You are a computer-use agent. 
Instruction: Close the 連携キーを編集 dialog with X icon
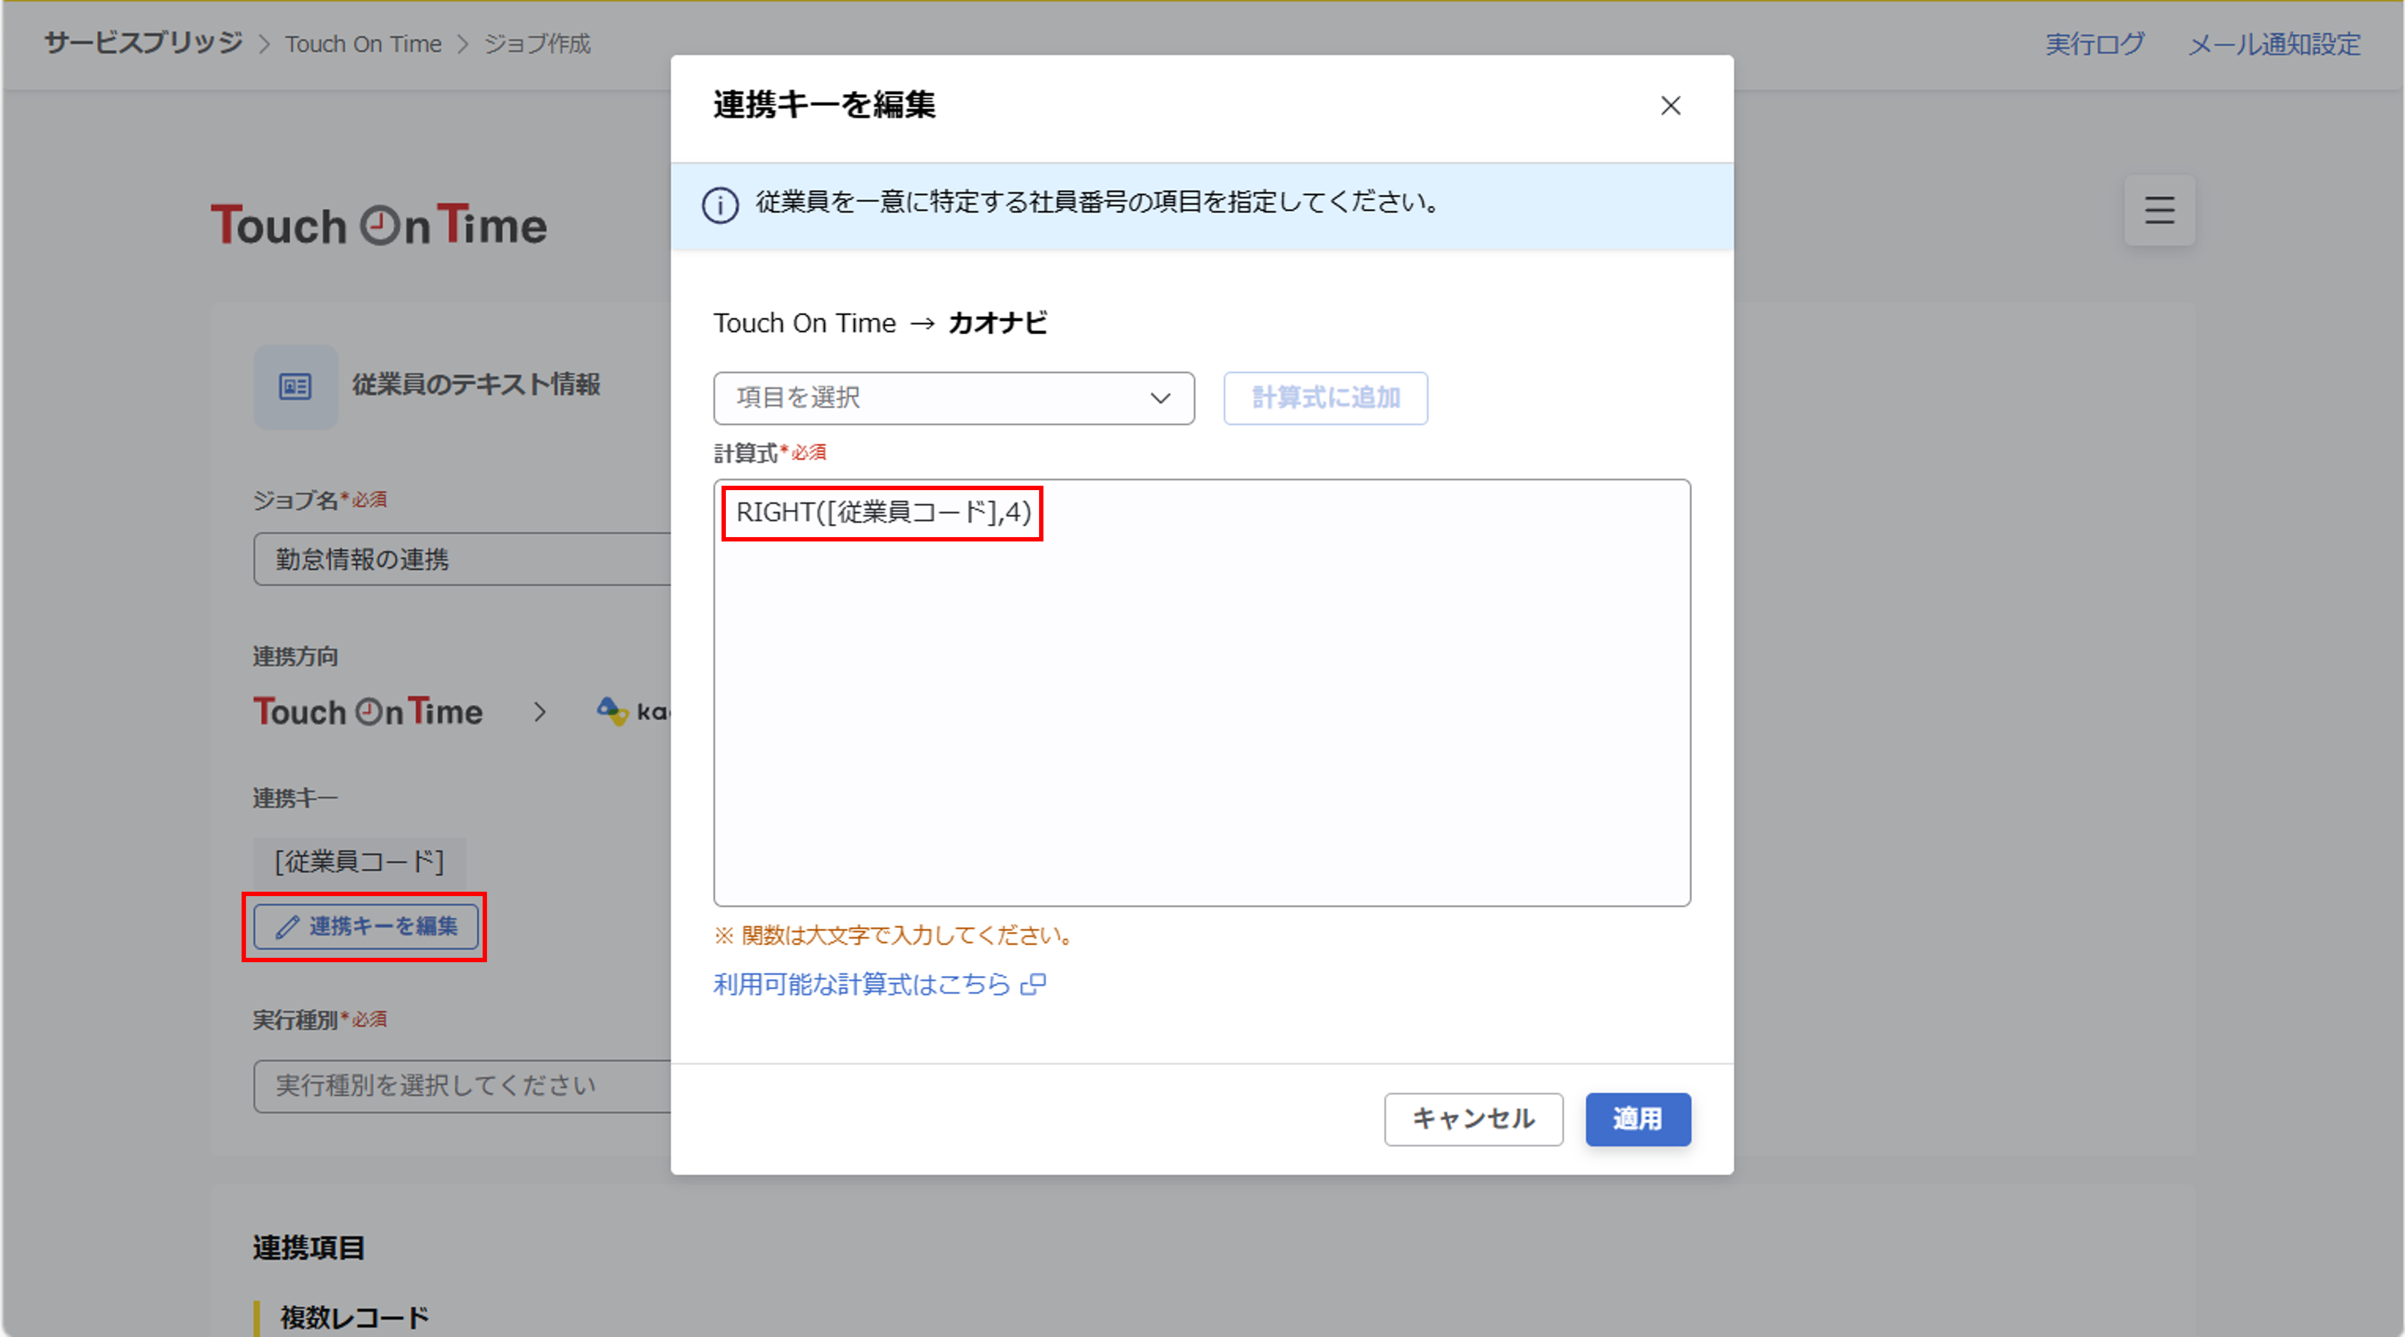point(1670,105)
